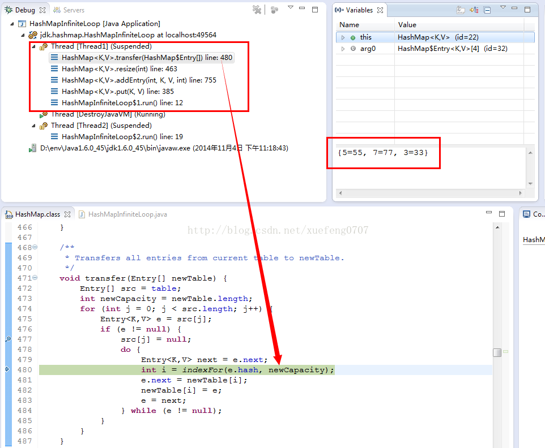The width and height of the screenshot is (545, 448).
Task: Click the editor vertical scrollbar thumb
Action: [x=497, y=352]
